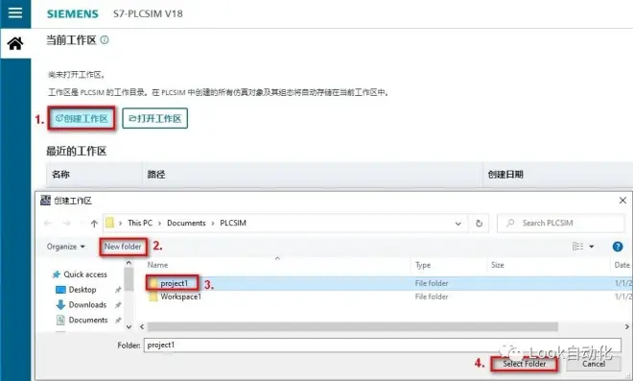The height and width of the screenshot is (381, 633).
Task: Open the hamburger menu at top left
Action: (15, 12)
